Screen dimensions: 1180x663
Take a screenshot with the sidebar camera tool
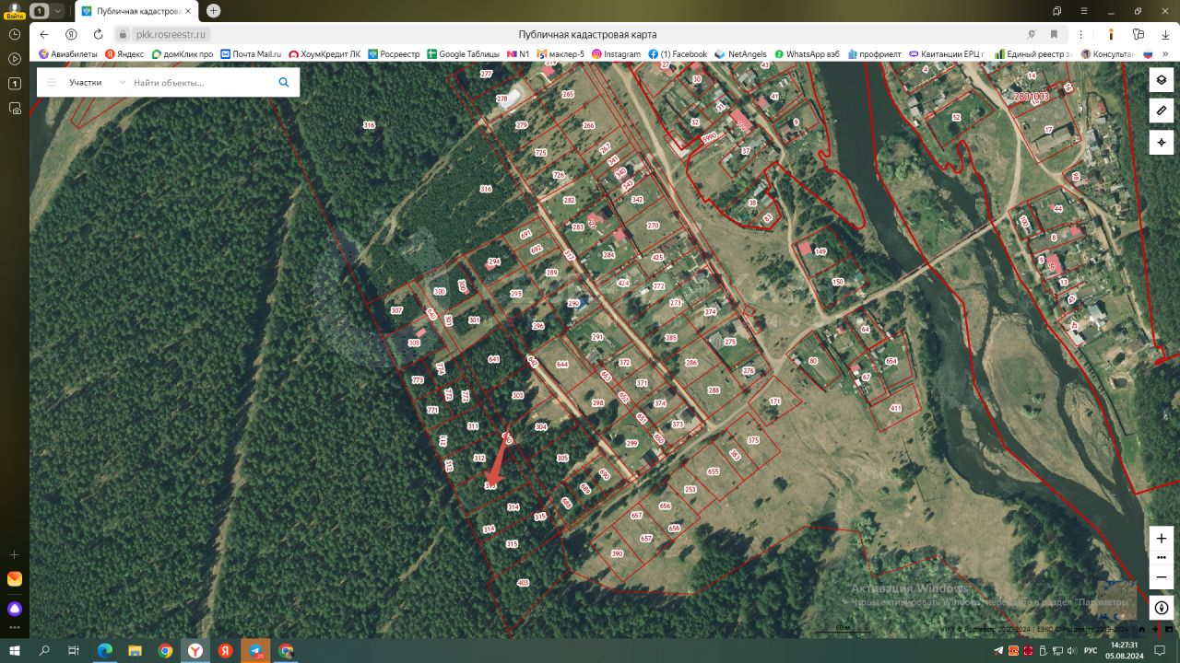[x=15, y=109]
